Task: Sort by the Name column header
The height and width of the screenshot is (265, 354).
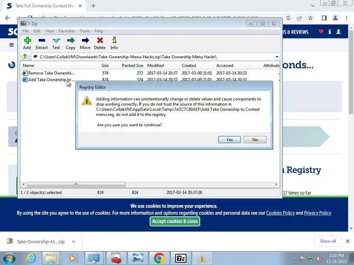Action: (48, 65)
